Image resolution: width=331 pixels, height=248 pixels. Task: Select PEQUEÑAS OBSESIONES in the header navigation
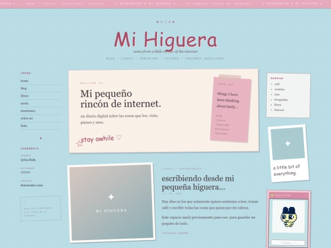pyautogui.click(x=204, y=58)
